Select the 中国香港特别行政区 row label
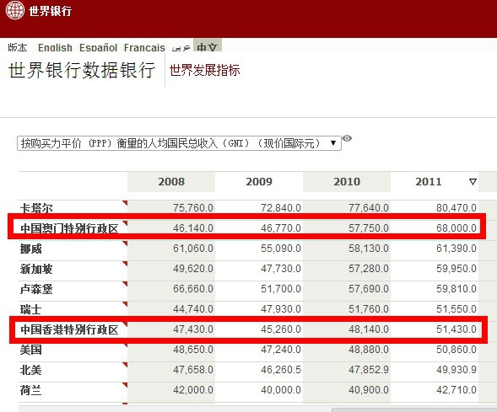497x412 pixels. pos(69,329)
